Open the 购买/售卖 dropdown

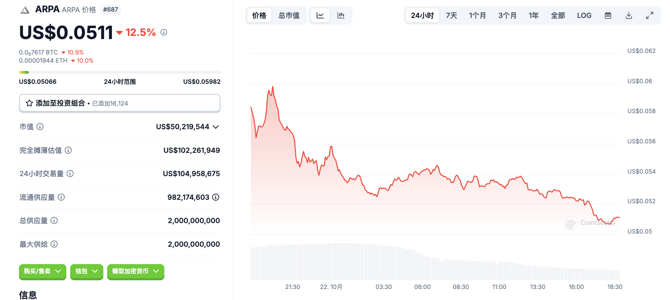click(43, 271)
